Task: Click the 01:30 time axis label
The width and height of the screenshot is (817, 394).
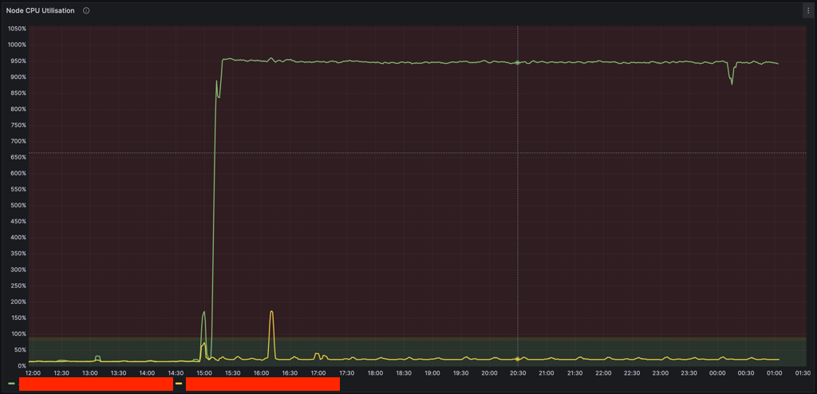Action: (803, 373)
